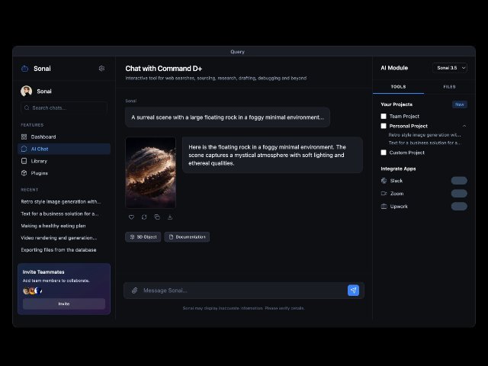Toggle the Upwork integration switch
The width and height of the screenshot is (488, 366).
click(x=459, y=207)
